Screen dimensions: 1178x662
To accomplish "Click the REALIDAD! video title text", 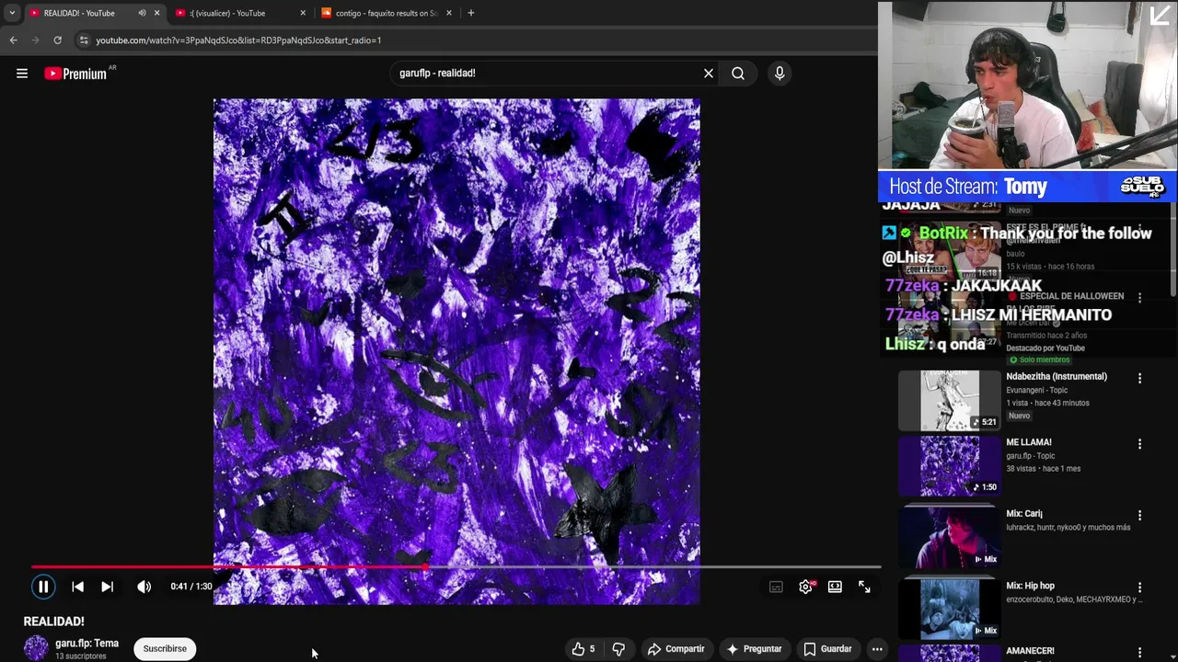I will pos(54,622).
